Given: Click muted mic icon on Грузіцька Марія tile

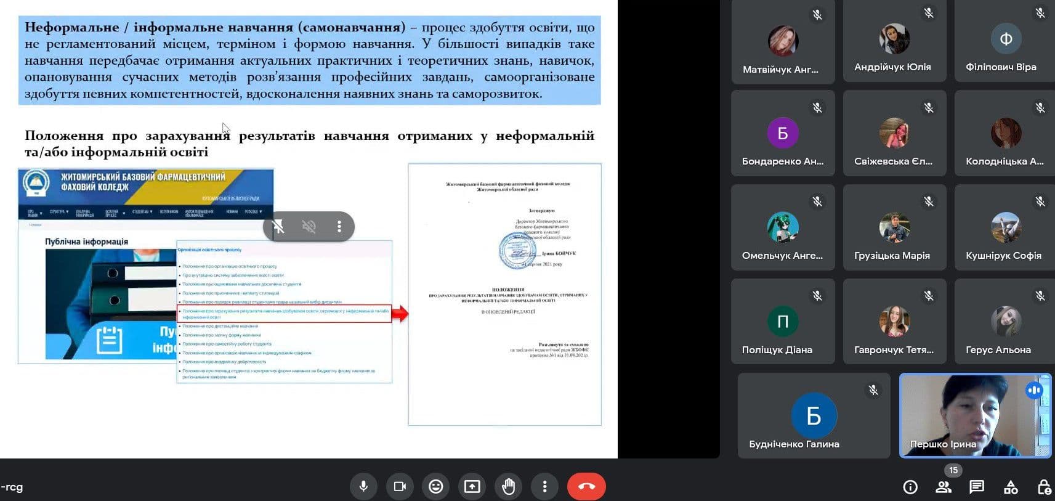Looking at the screenshot, I should tap(929, 202).
